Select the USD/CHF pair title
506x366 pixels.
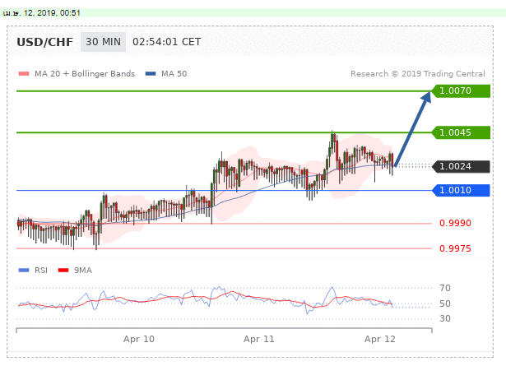(45, 42)
